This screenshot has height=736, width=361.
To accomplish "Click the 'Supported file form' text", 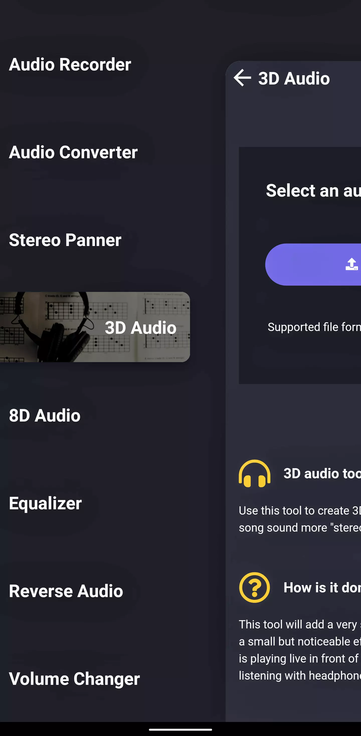I will pos(314,327).
